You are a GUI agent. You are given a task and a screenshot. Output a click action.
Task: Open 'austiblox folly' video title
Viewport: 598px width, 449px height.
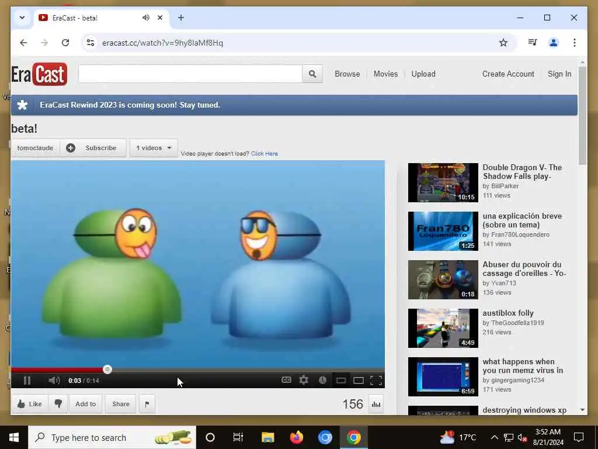click(x=508, y=313)
